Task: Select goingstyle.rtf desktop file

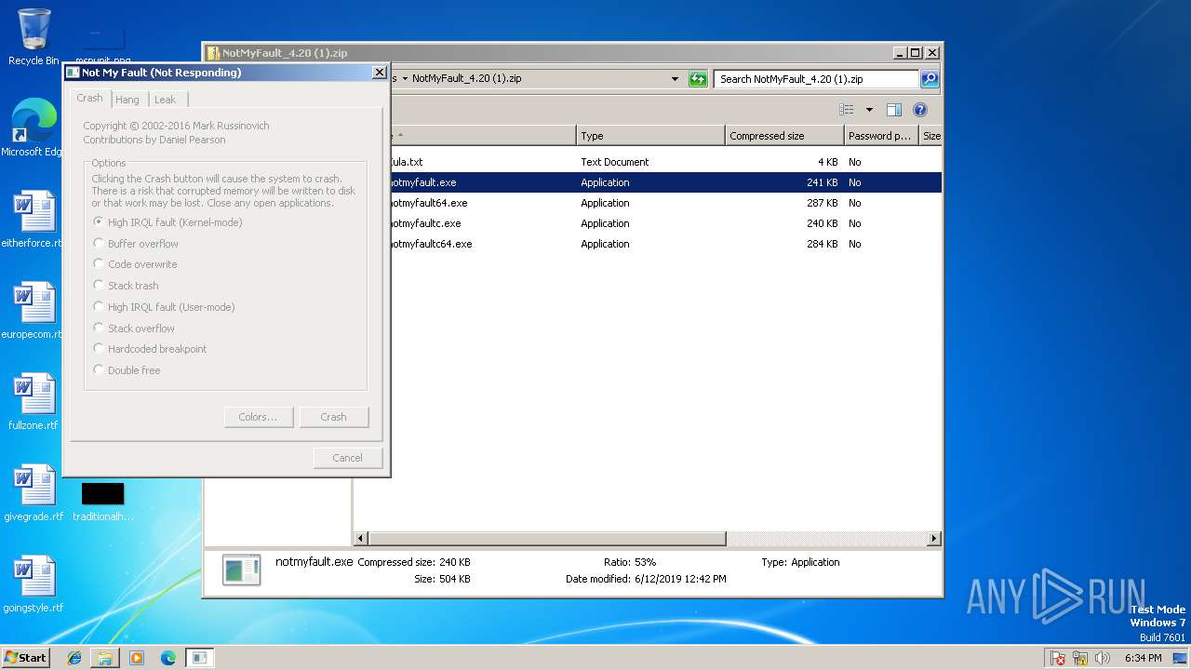Action: [x=33, y=584]
